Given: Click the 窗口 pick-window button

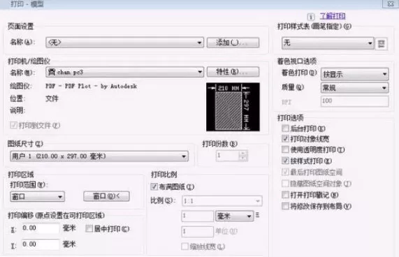Looking at the screenshot, I should coord(106,196).
